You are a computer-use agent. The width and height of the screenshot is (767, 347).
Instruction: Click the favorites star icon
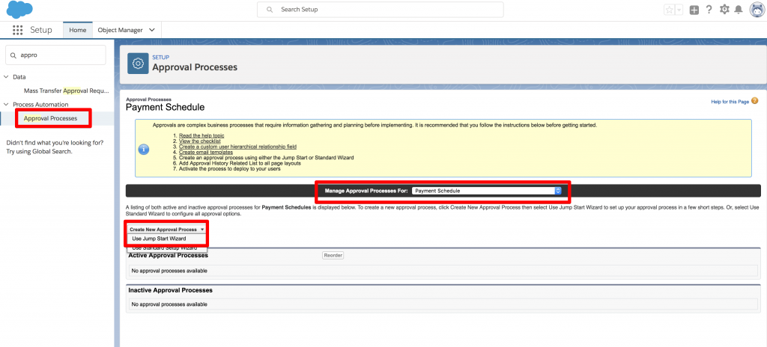click(x=669, y=10)
